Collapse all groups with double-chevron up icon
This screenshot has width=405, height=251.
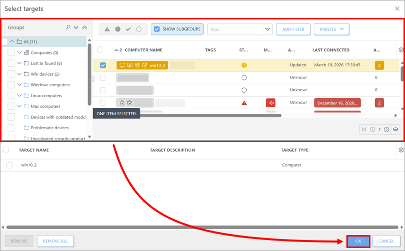(x=84, y=28)
